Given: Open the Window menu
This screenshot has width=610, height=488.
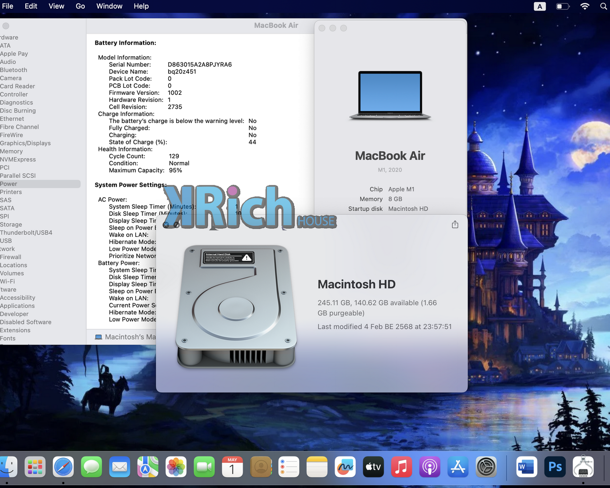Looking at the screenshot, I should (109, 6).
